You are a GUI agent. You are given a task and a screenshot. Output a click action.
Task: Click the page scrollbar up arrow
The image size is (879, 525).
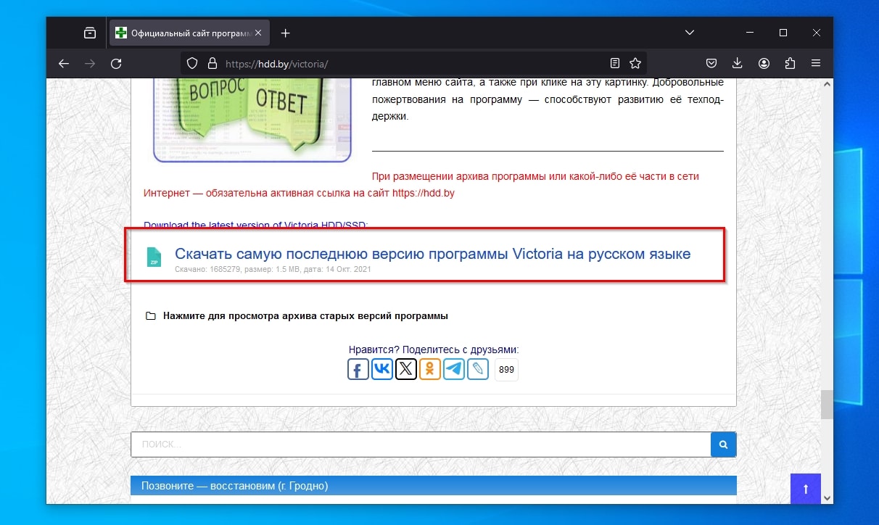click(x=827, y=85)
